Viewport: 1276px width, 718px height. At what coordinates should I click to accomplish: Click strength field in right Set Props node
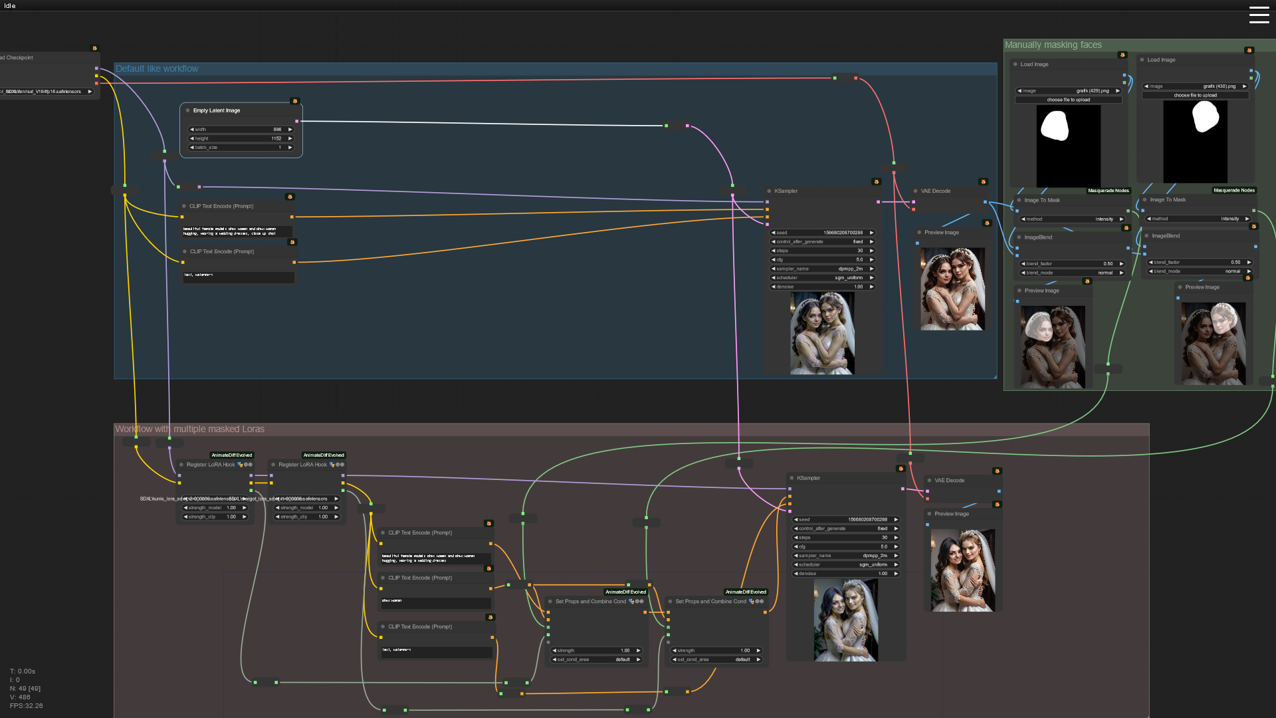coord(716,651)
